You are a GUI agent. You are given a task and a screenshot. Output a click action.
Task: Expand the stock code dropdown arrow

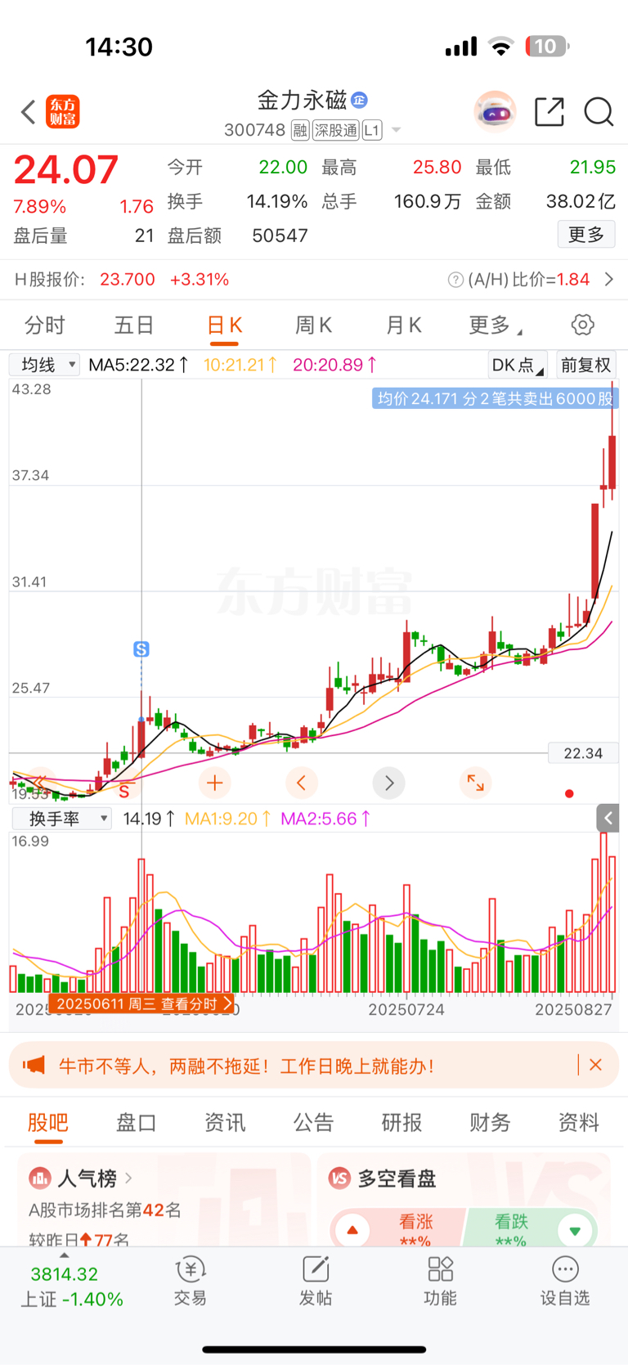(x=397, y=130)
